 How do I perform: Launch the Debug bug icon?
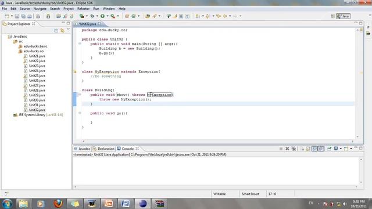point(92,16)
